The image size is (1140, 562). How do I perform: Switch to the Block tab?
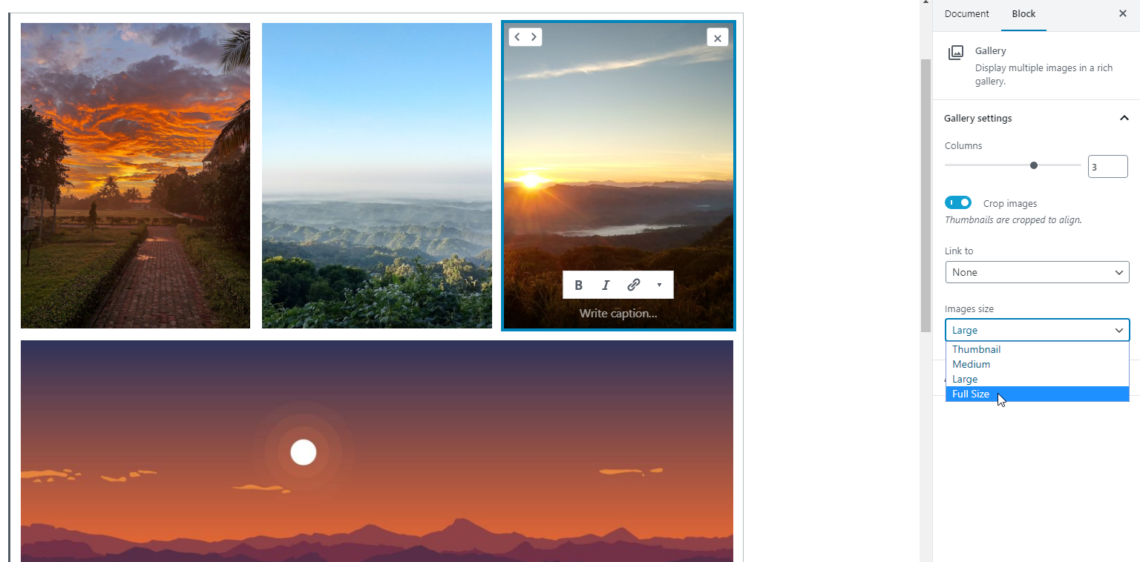(1023, 13)
